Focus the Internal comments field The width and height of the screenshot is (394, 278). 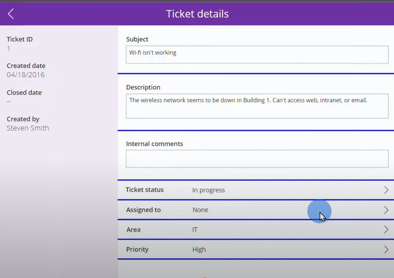coord(257,158)
